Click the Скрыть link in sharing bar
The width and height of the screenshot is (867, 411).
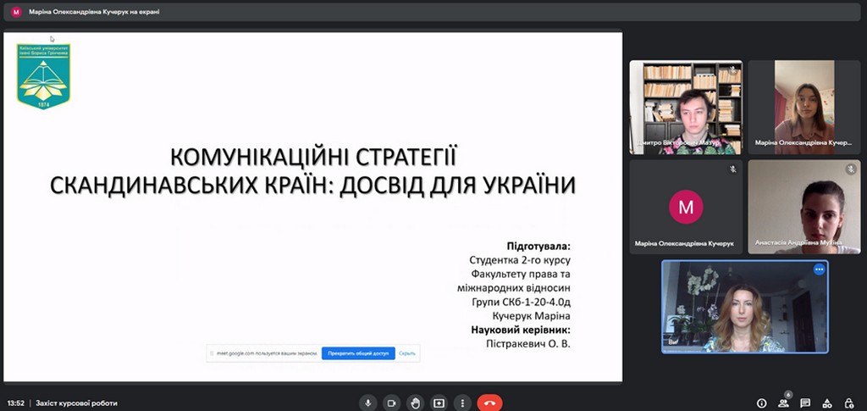tap(406, 353)
